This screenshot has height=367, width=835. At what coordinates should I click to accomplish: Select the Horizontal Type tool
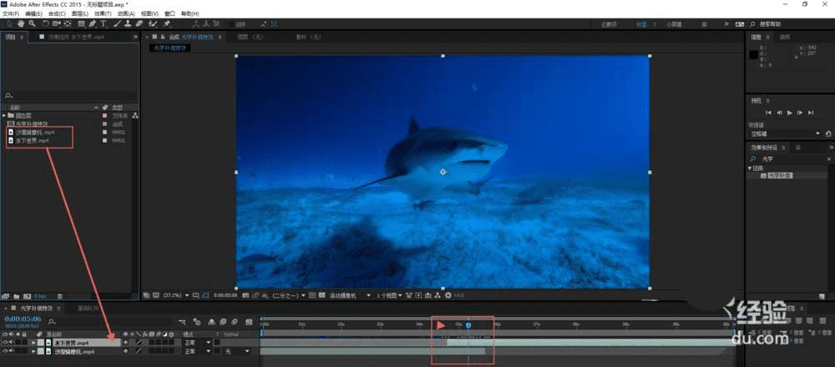[x=104, y=24]
